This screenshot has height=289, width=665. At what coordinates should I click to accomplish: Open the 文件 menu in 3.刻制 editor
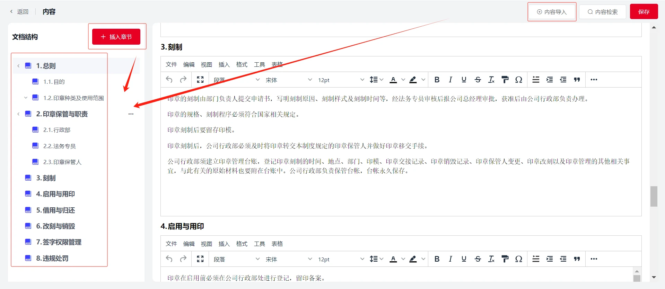click(x=171, y=64)
